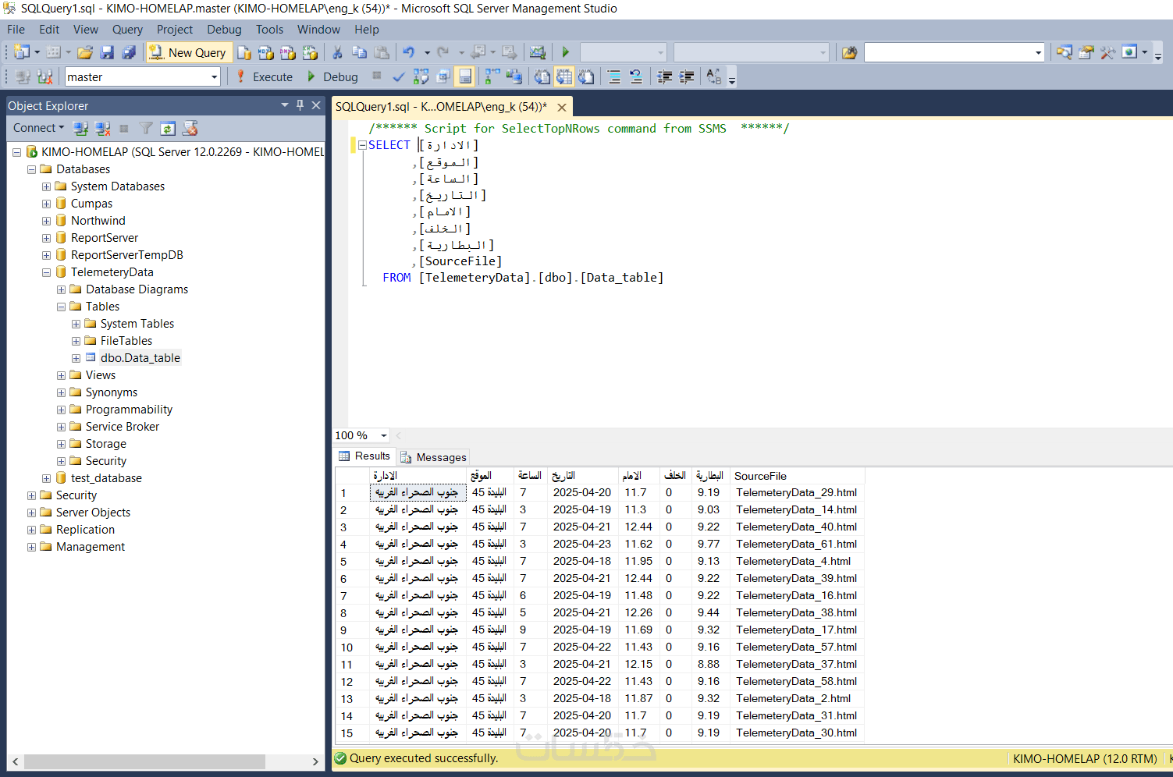1173x777 pixels.
Task: Open the Query menu
Action: [x=127, y=30]
